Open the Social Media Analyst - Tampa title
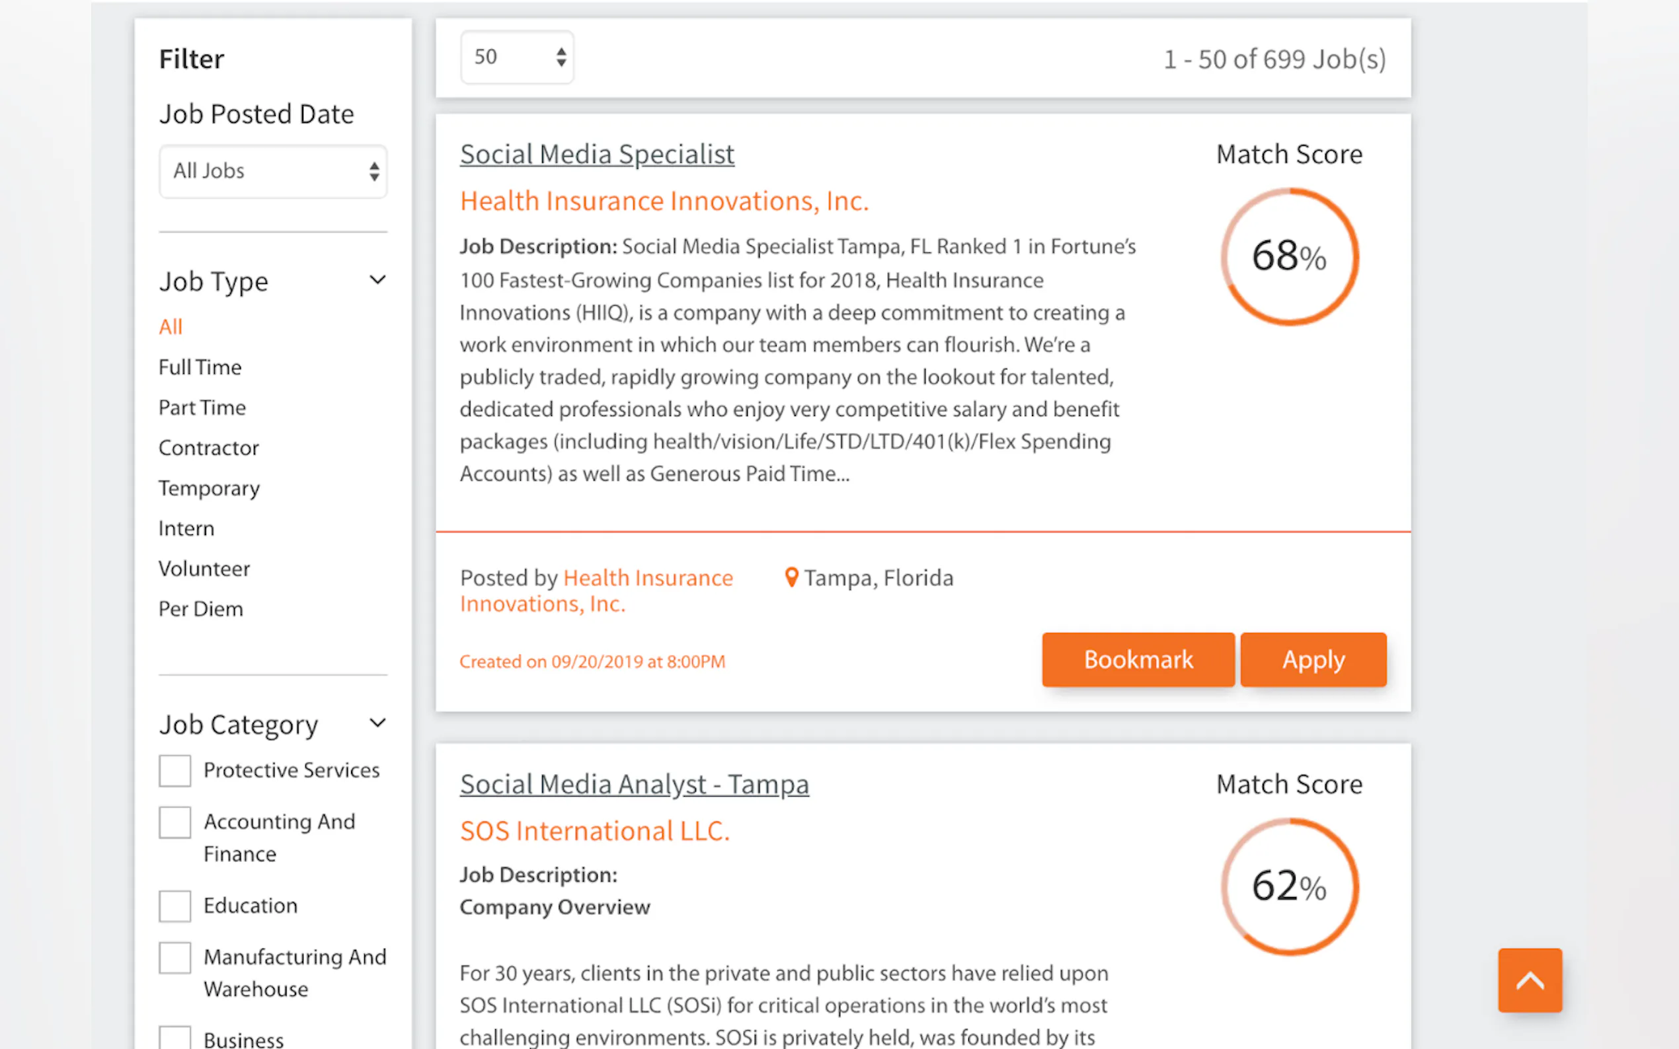This screenshot has height=1049, width=1679. (x=635, y=785)
